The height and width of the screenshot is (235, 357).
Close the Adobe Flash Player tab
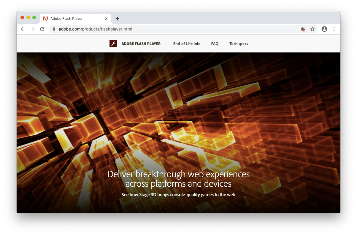coord(106,18)
